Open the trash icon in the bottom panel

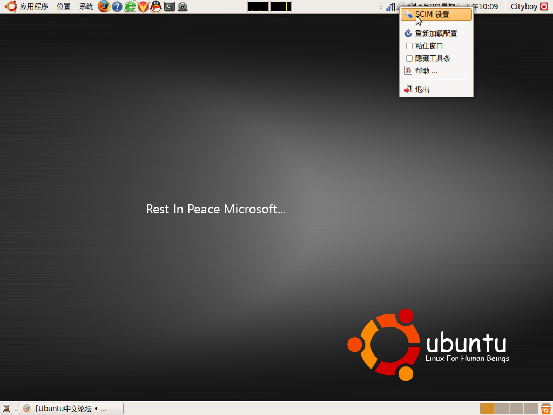[x=545, y=409]
